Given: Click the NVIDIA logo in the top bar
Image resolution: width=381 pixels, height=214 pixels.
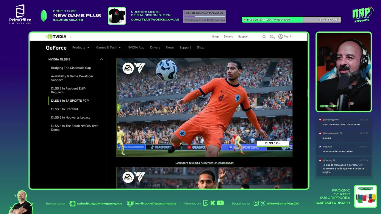Looking at the screenshot, I should click(x=56, y=37).
